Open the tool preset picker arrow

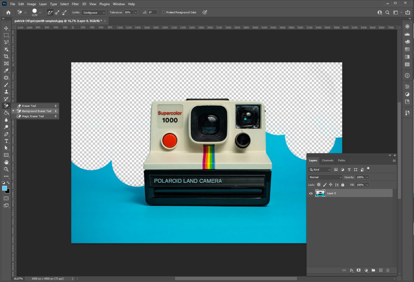pyautogui.click(x=26, y=12)
